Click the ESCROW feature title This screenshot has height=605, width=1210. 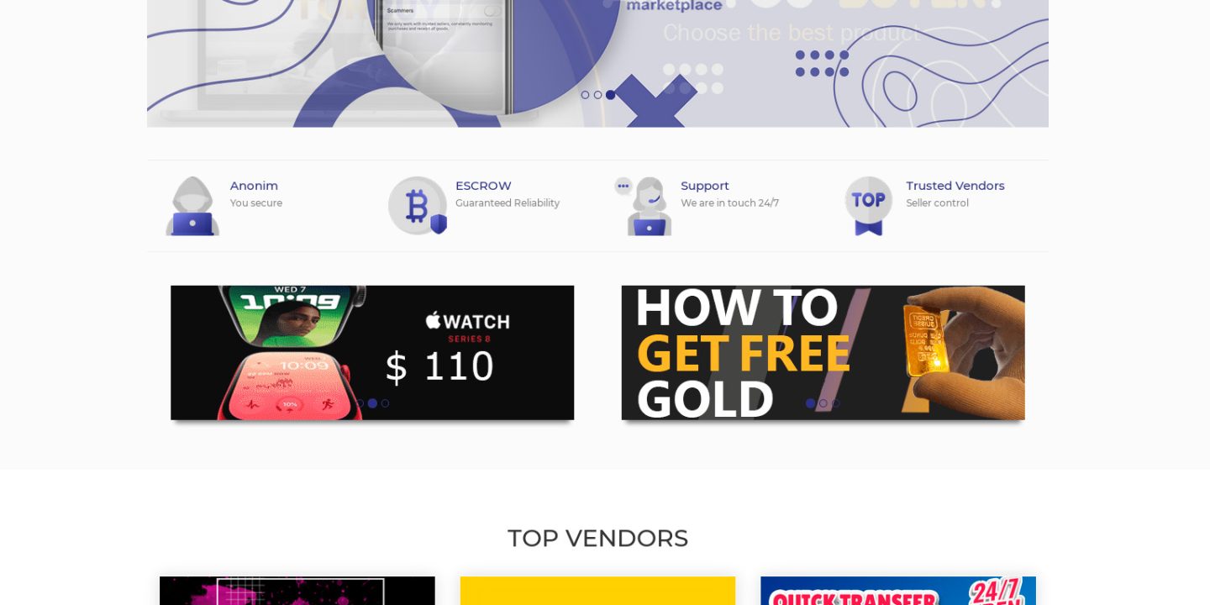tap(483, 186)
